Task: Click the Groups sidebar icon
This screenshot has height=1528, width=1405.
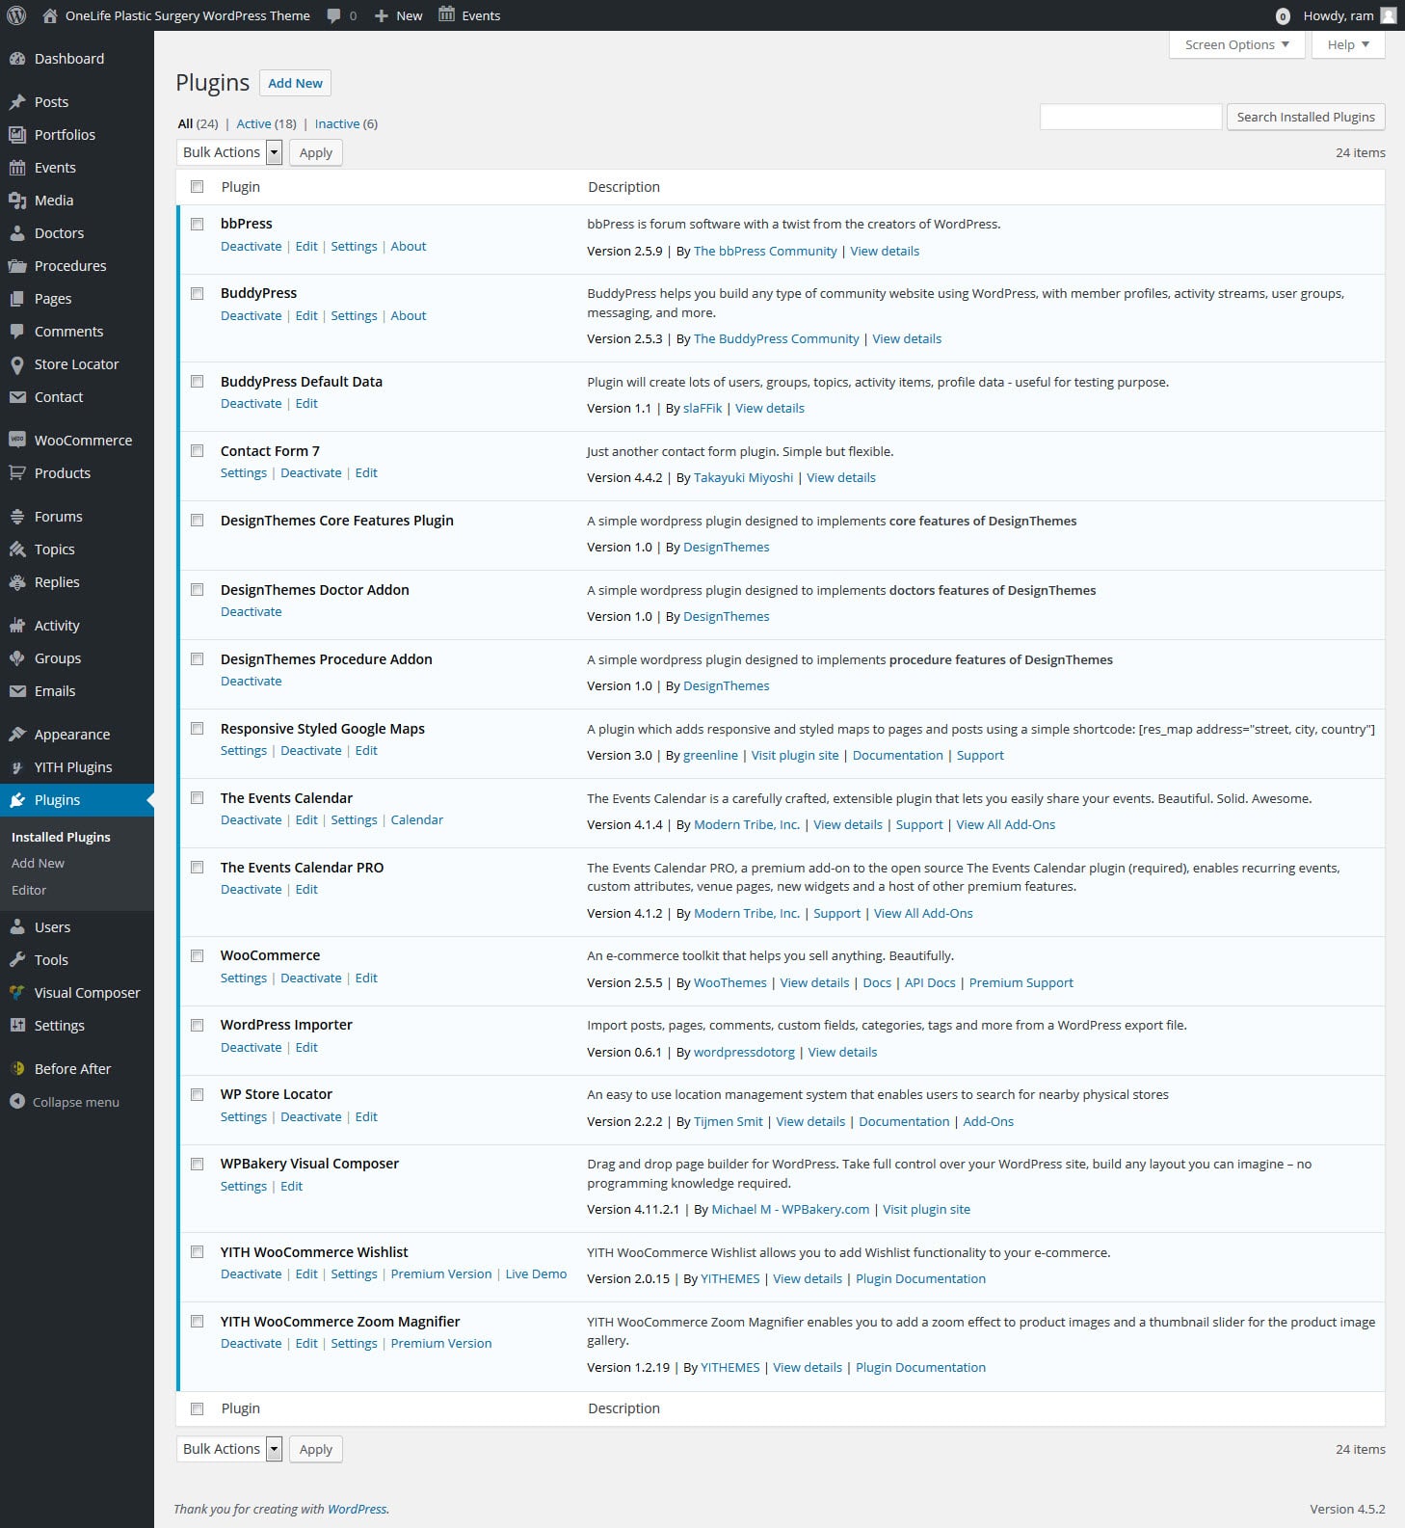Action: 17,658
